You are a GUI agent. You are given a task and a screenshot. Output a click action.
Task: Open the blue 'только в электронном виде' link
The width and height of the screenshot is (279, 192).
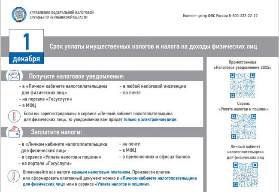[x=150, y=120]
